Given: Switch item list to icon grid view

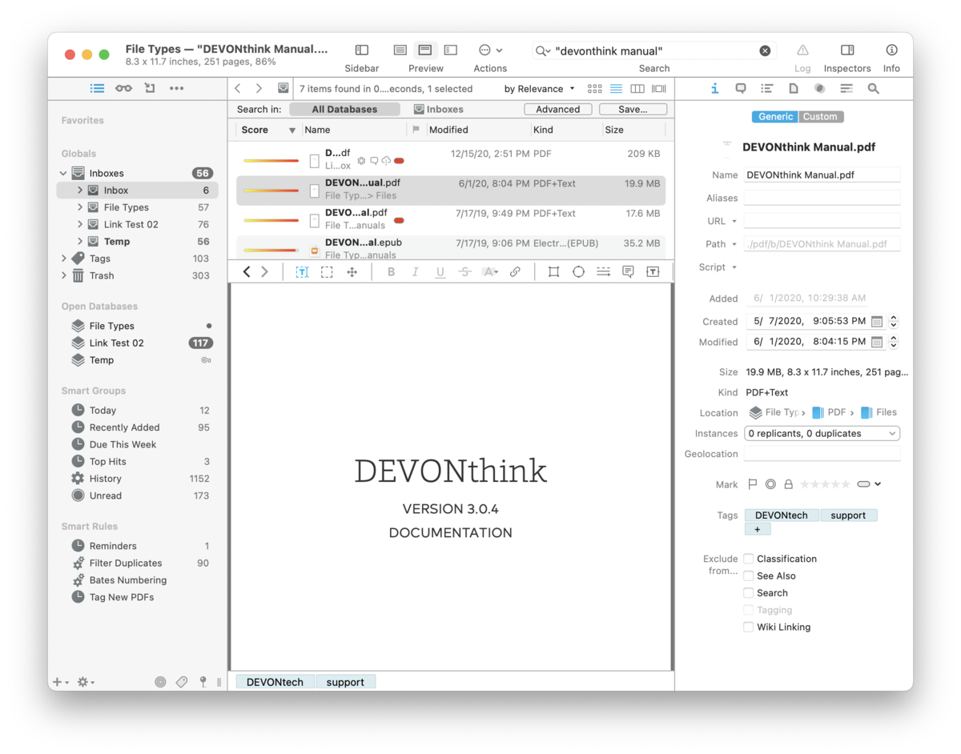Looking at the screenshot, I should click(x=594, y=89).
